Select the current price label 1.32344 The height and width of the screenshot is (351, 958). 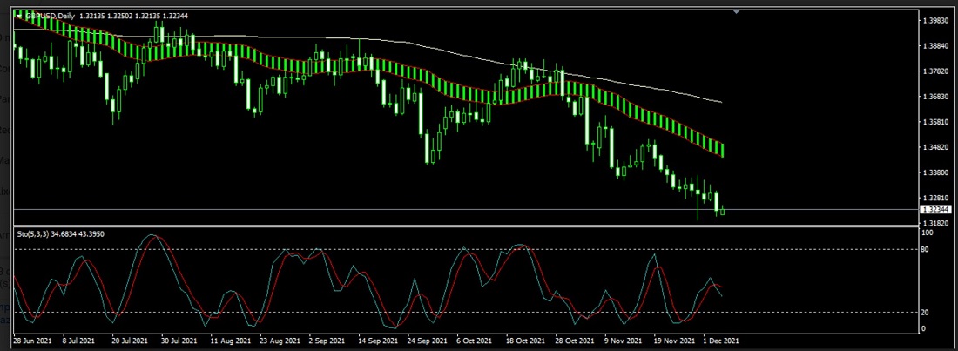pos(934,210)
